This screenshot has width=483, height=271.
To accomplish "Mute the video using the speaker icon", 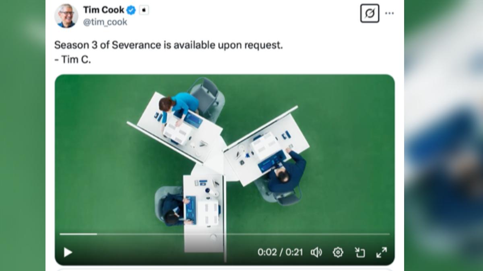I will pos(316,252).
